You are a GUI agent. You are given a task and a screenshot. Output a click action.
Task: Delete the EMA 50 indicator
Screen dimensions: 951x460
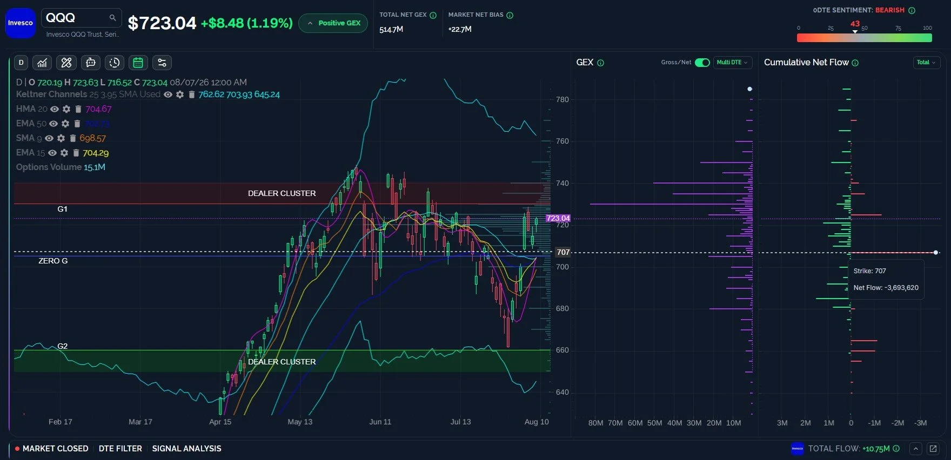[77, 124]
